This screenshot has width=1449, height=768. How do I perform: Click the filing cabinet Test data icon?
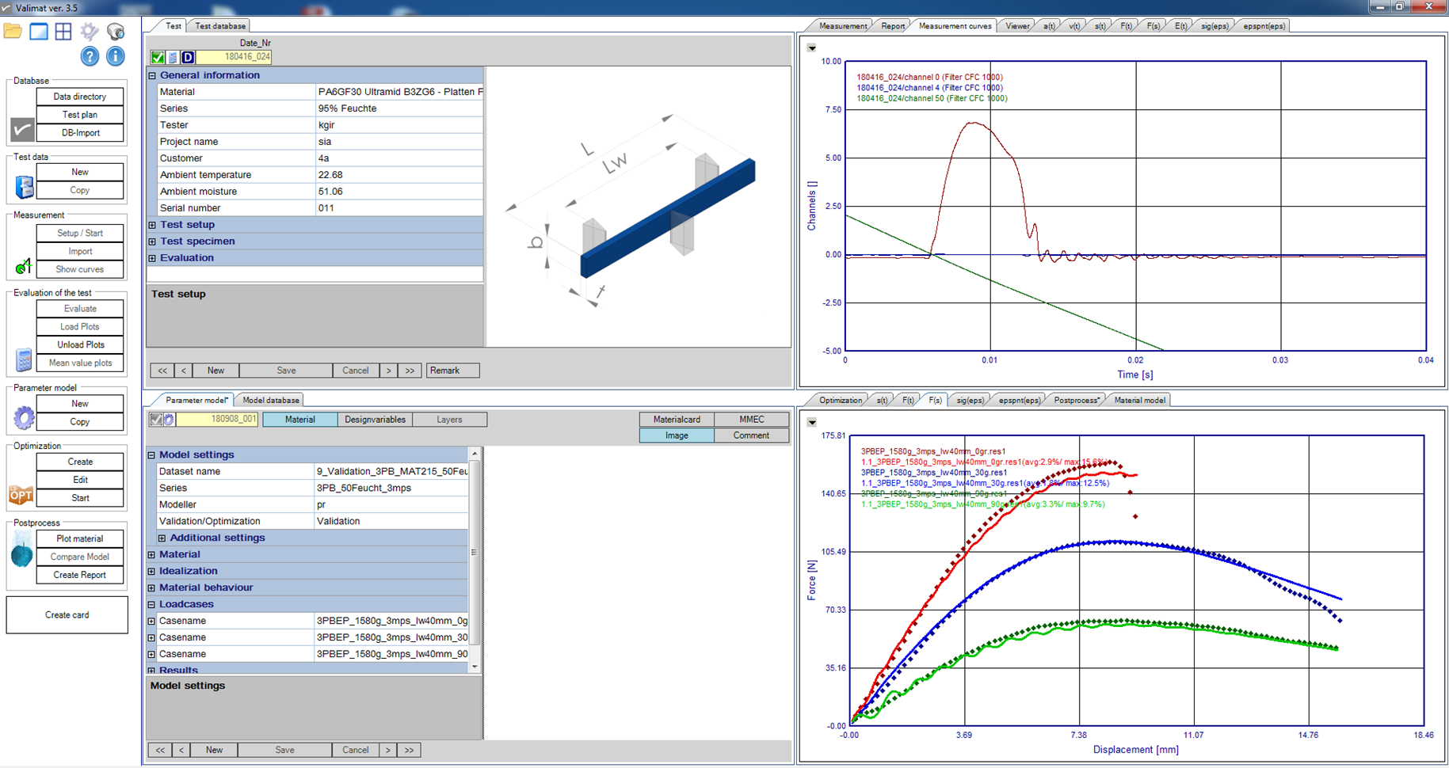25,187
